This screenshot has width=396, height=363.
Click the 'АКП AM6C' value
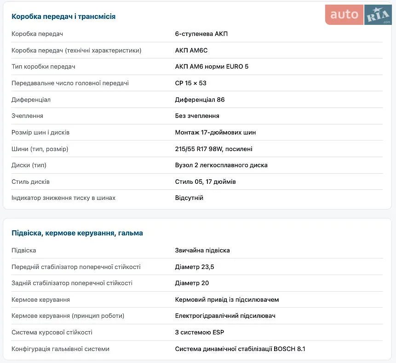[191, 50]
